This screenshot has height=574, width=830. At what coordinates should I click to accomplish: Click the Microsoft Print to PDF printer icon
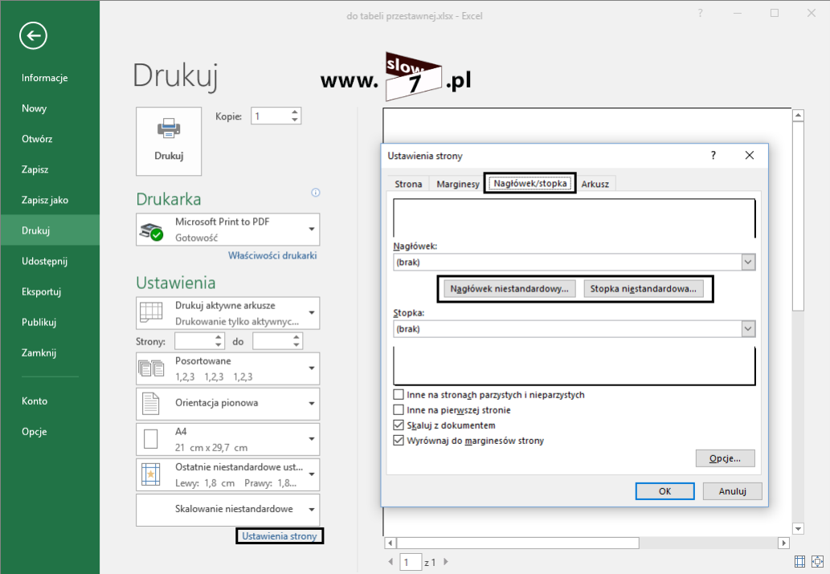(152, 230)
